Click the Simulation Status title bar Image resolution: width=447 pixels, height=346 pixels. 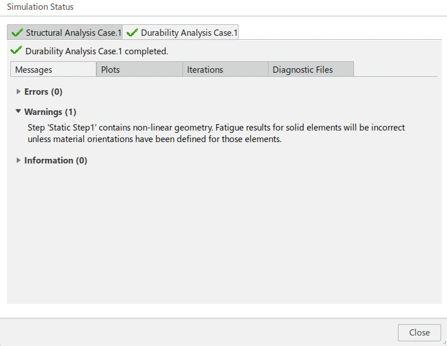tap(223, 7)
